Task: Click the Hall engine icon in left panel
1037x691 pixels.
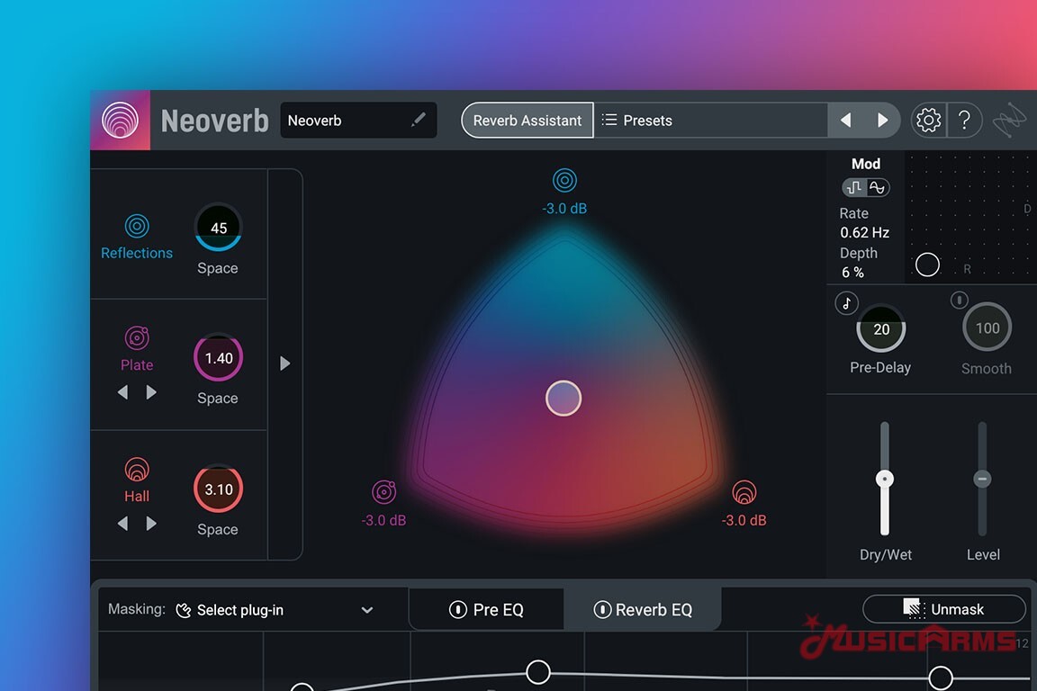Action: coord(137,470)
